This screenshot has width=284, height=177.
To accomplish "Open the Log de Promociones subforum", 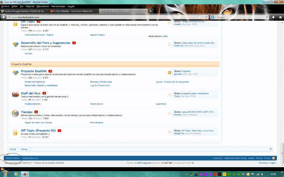I will 100,85.
